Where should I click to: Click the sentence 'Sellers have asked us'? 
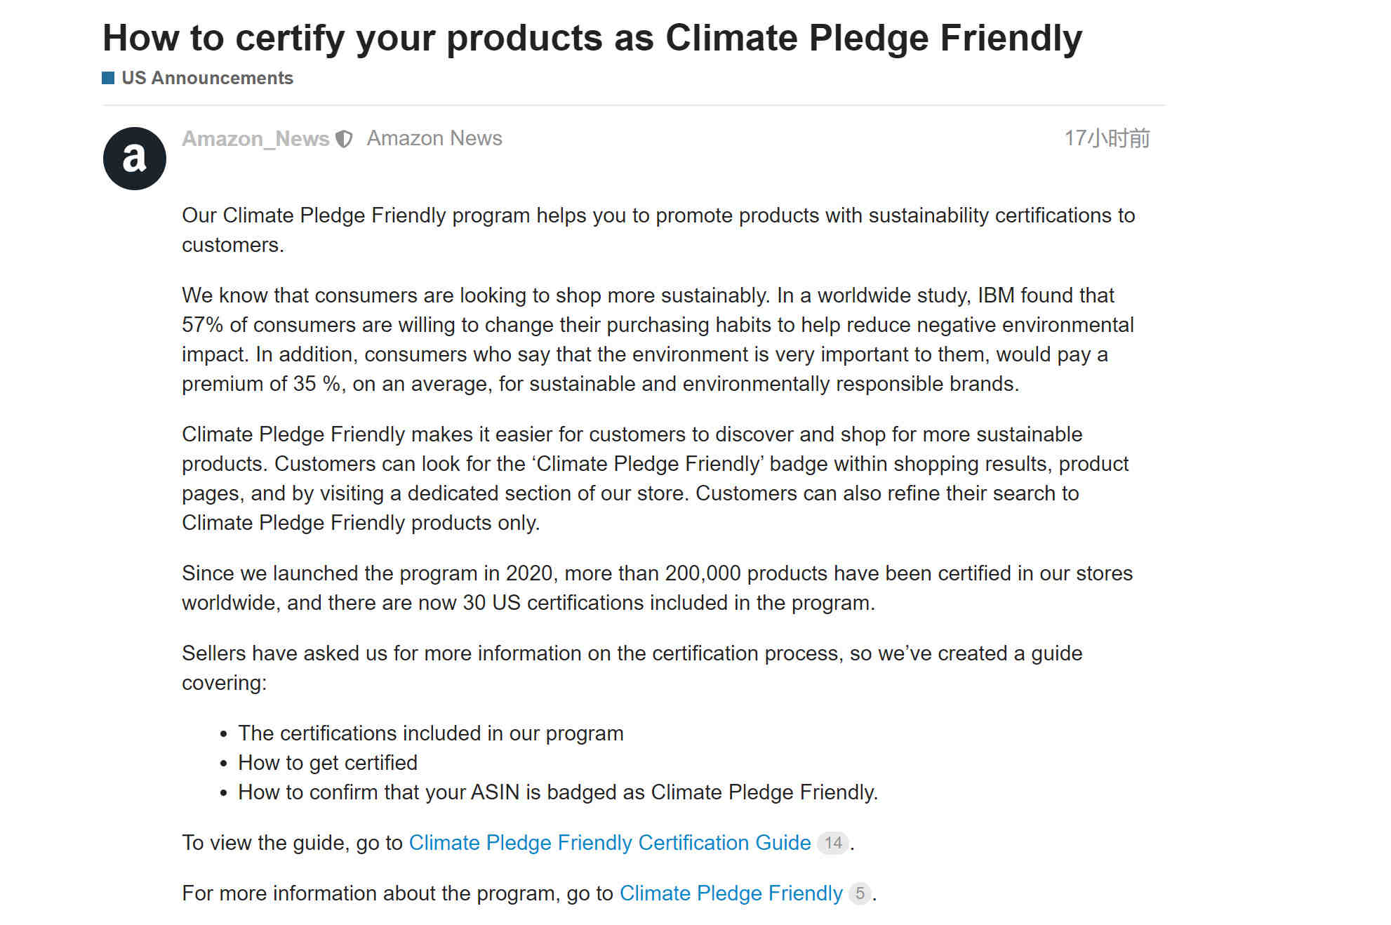point(632,668)
